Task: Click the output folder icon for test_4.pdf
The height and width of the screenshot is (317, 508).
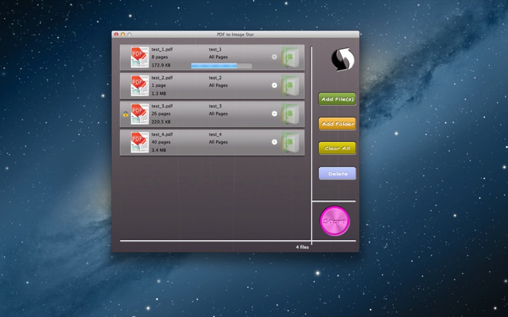Action: pyautogui.click(x=290, y=142)
